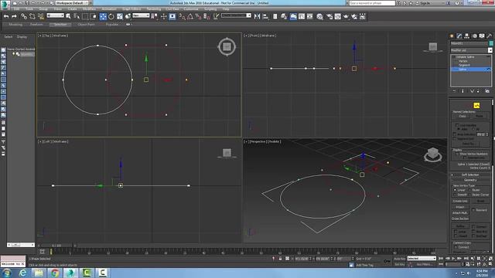This screenshot has height=278, width=495.
Task: Click the Unlink Selection tool
Action: click(x=32, y=16)
